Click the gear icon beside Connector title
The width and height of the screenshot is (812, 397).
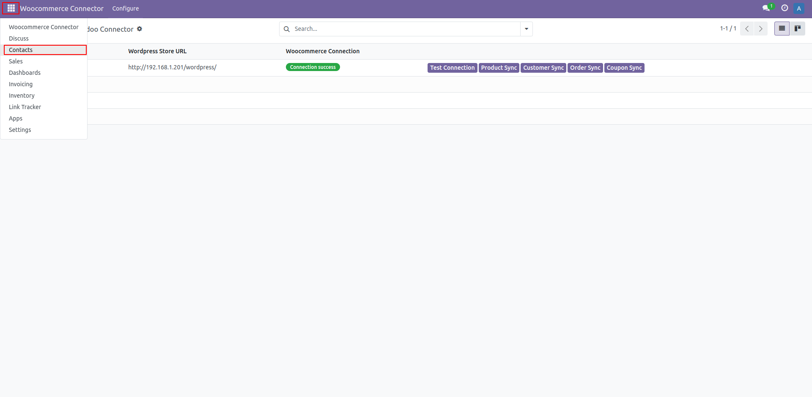(140, 29)
